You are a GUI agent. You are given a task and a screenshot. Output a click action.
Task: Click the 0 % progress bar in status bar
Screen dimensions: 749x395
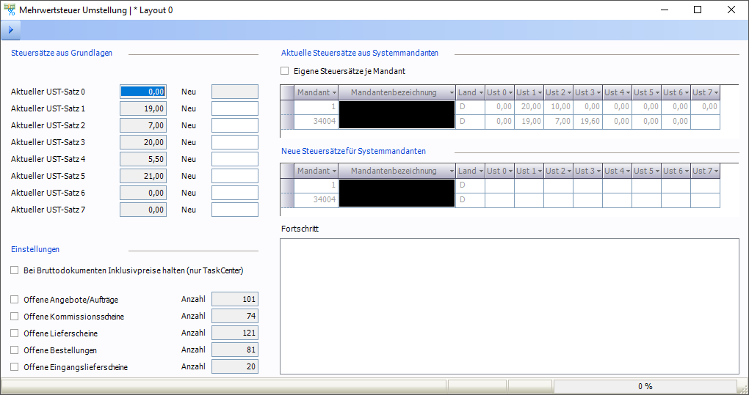tap(645, 386)
